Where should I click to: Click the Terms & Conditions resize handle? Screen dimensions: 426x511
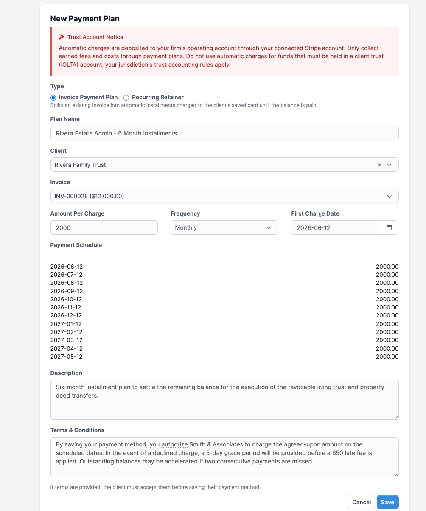(396, 474)
